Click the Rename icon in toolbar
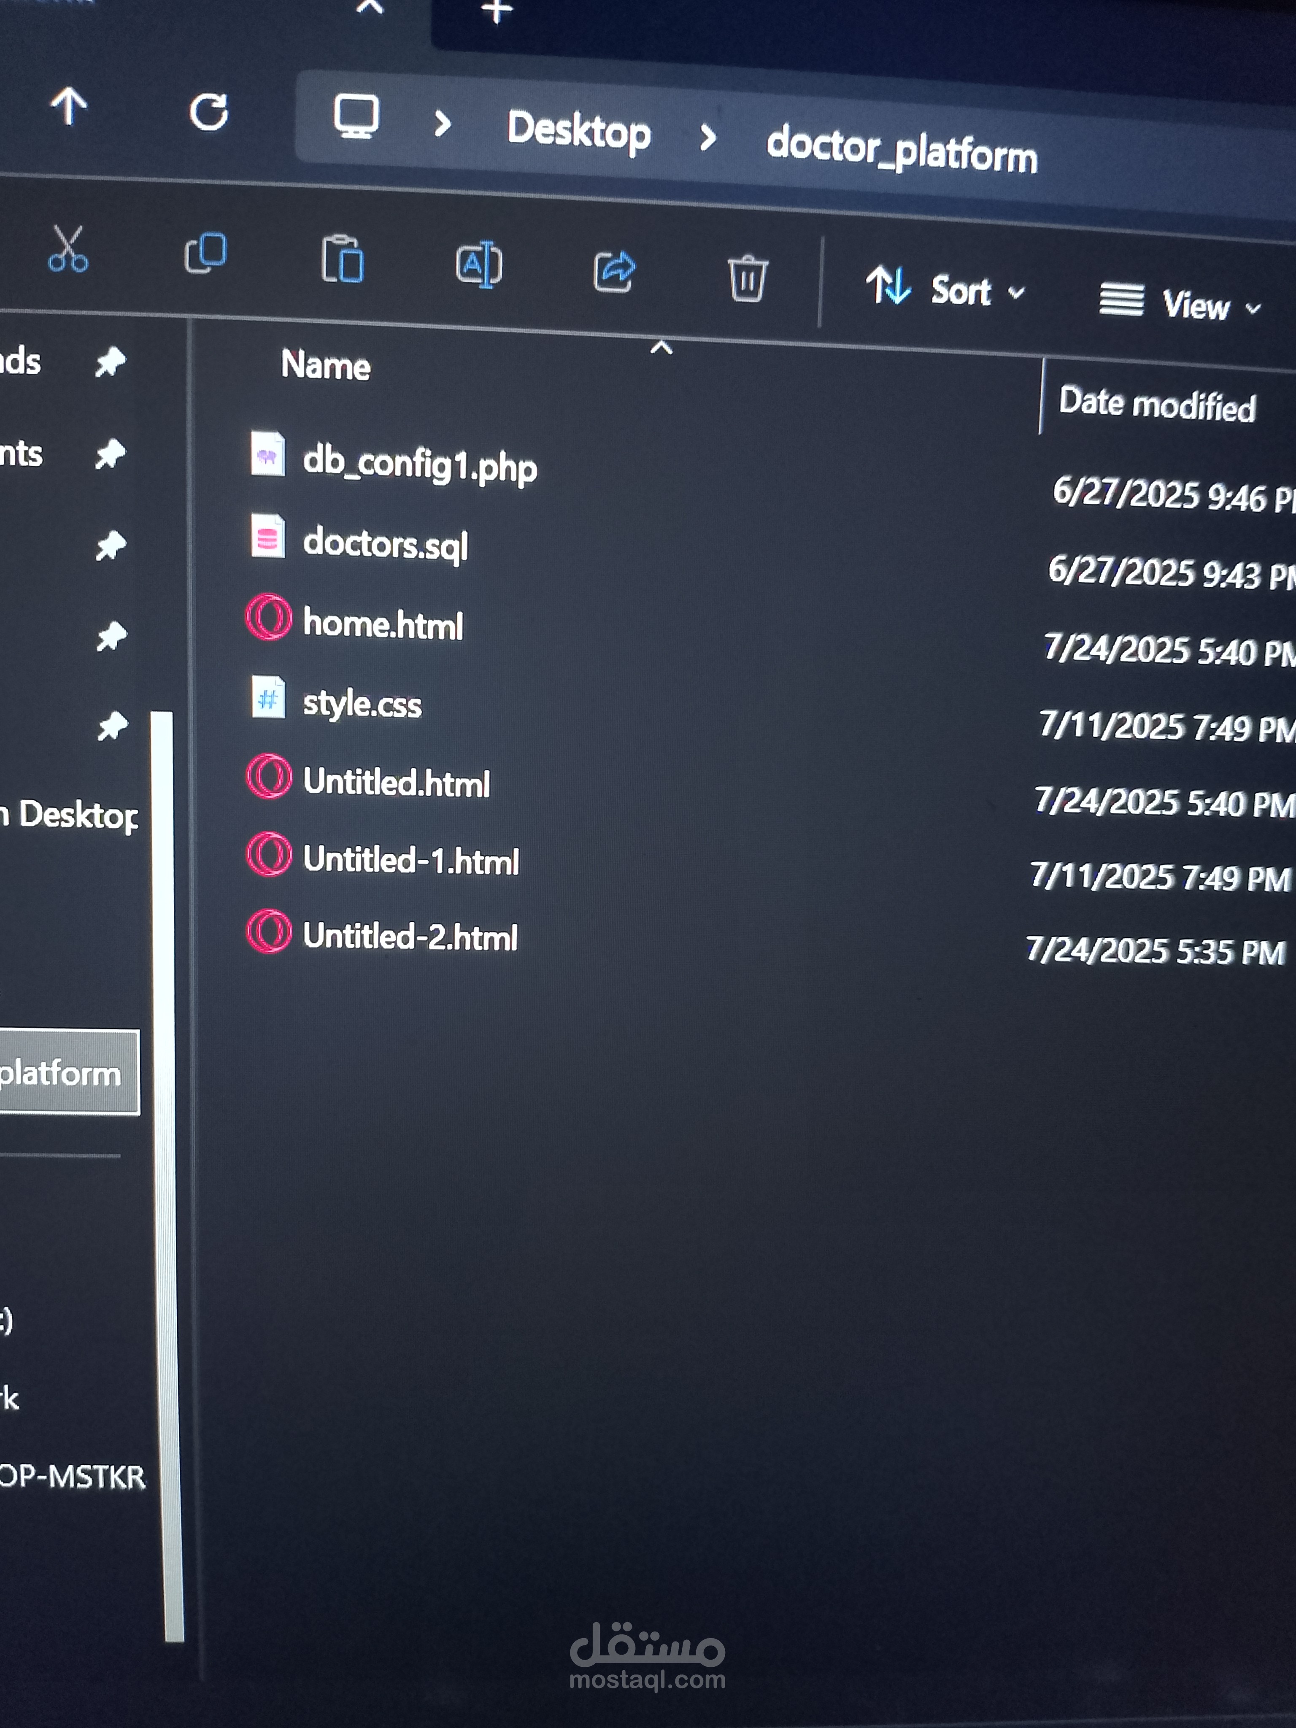1296x1728 pixels. (x=479, y=265)
